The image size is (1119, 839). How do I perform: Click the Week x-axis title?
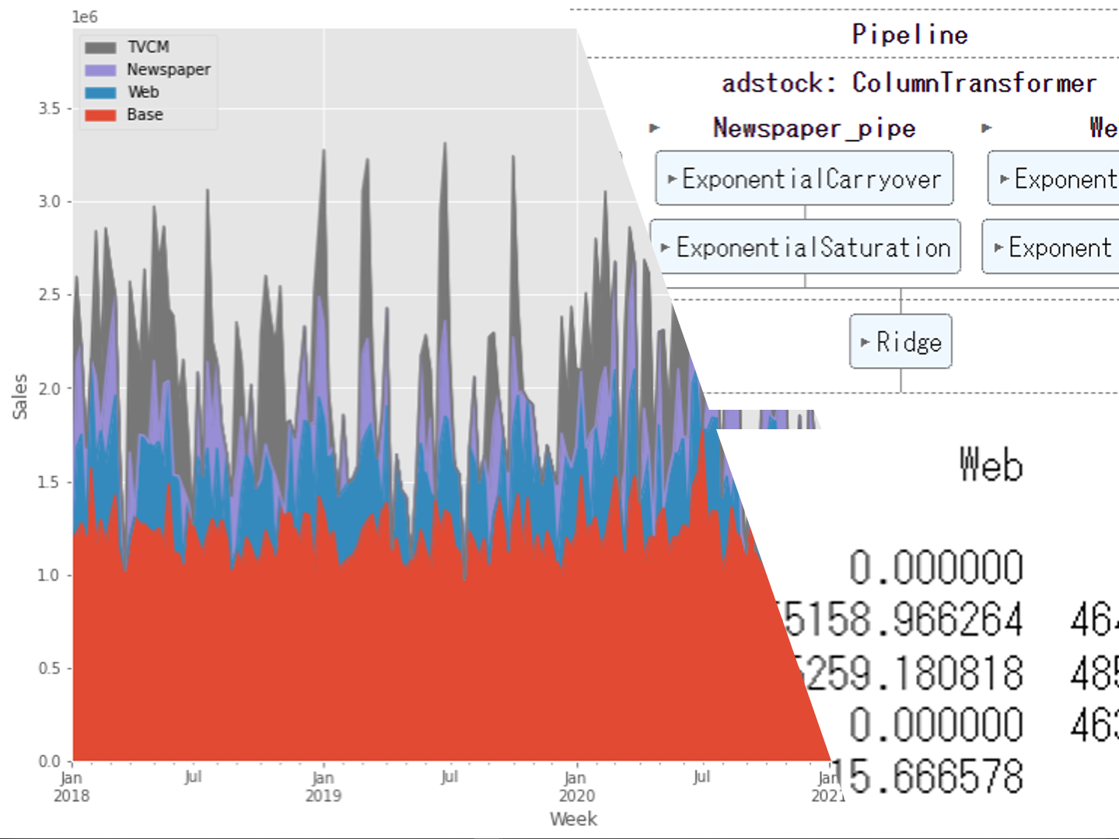(573, 819)
